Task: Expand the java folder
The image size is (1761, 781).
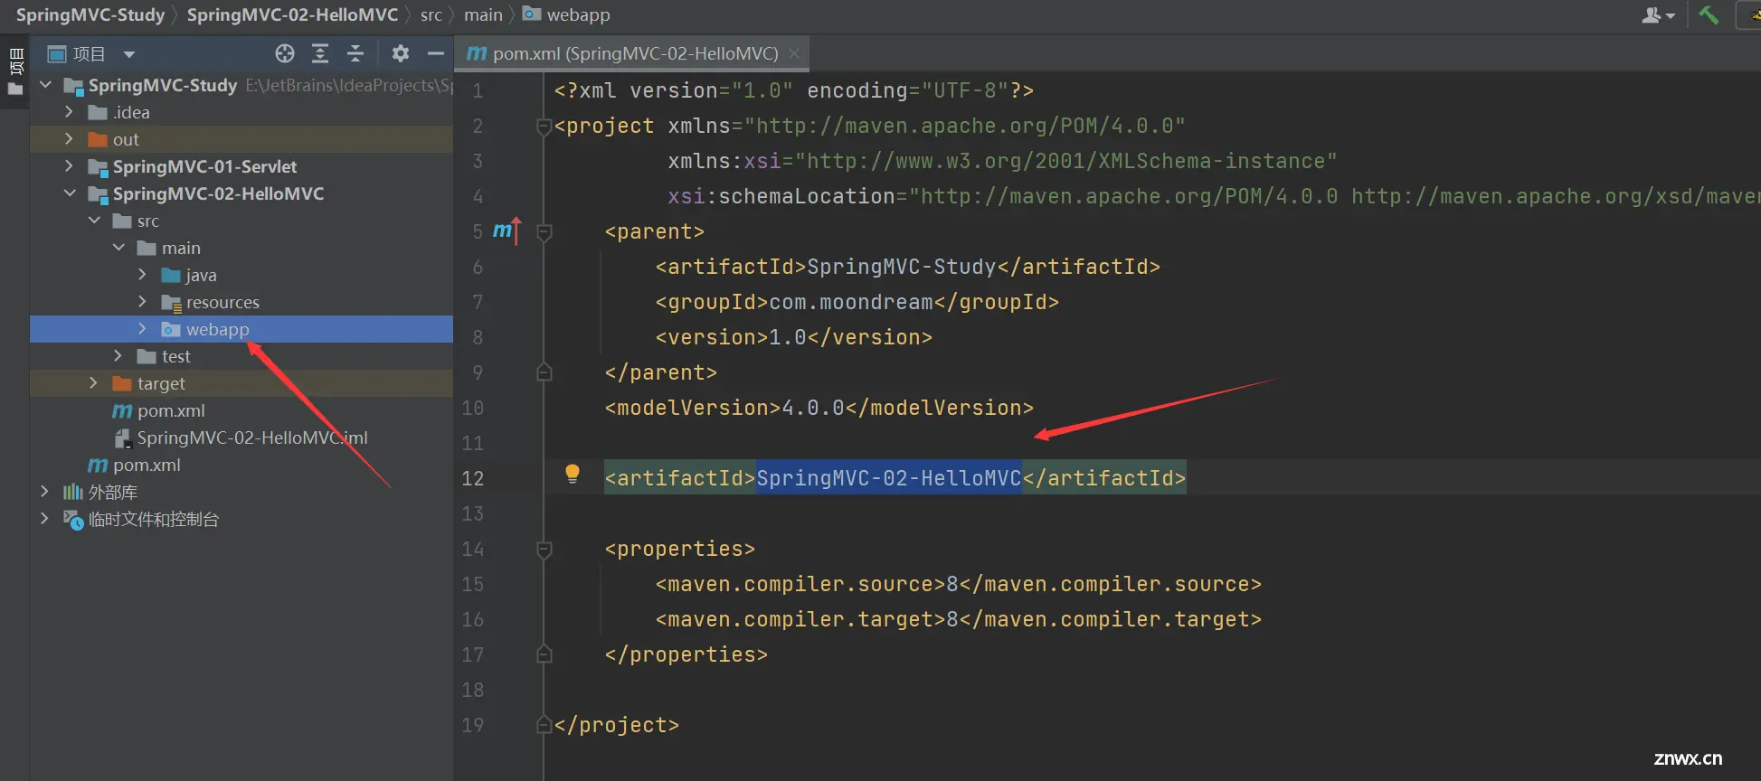Action: point(142,275)
